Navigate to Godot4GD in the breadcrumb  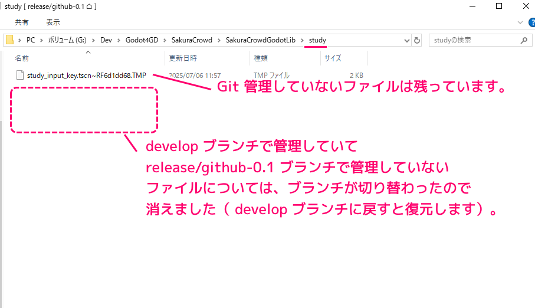(142, 40)
